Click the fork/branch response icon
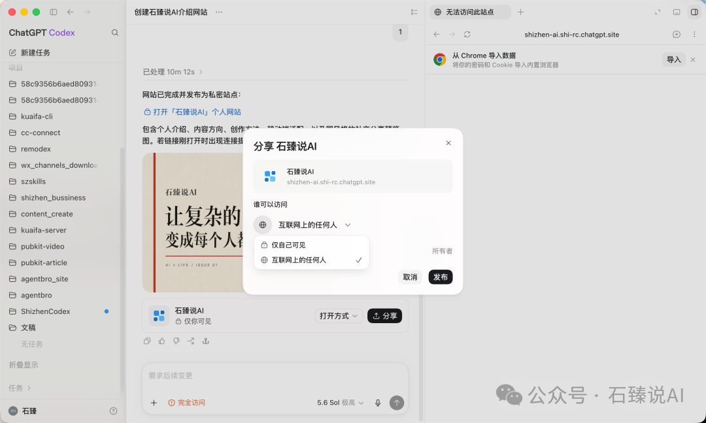This screenshot has height=423, width=706. point(191,341)
